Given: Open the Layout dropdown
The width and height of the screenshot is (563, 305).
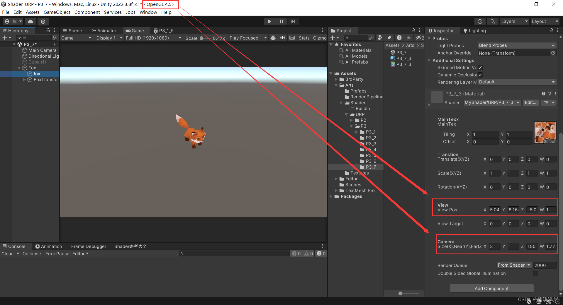Looking at the screenshot, I should 545,21.
